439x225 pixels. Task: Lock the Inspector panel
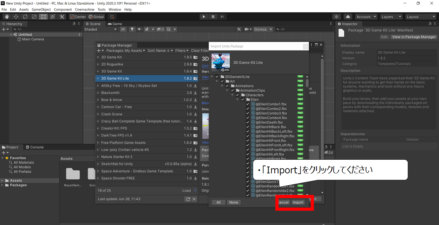coord(430,24)
